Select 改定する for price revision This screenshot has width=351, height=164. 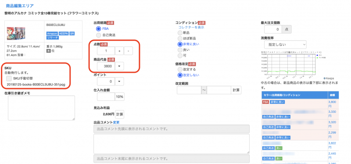click(180, 69)
